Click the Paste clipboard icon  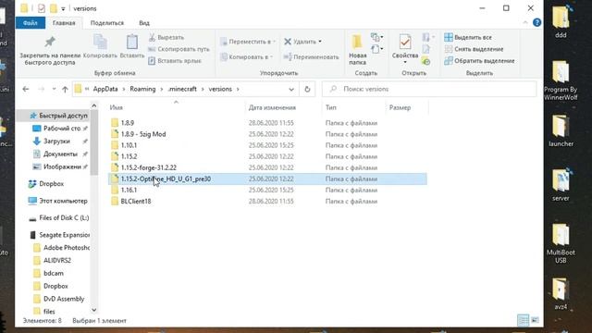click(131, 42)
